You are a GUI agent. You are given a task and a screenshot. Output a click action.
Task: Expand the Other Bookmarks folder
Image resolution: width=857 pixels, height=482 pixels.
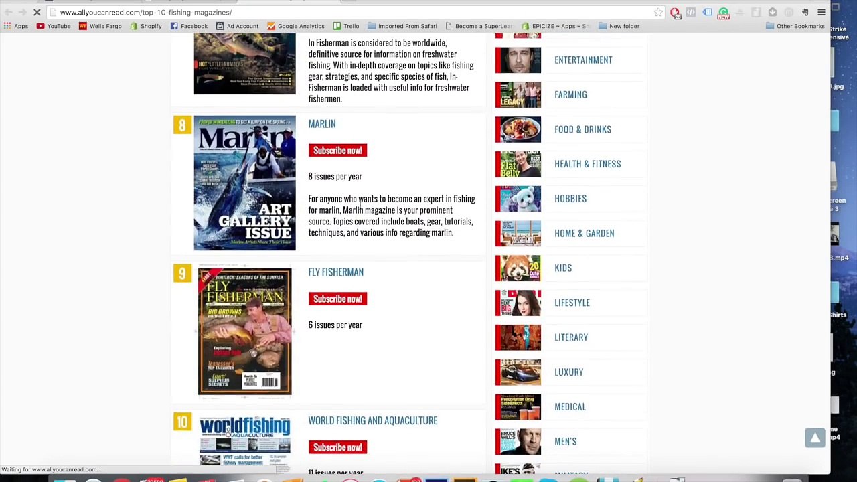pyautogui.click(x=795, y=26)
